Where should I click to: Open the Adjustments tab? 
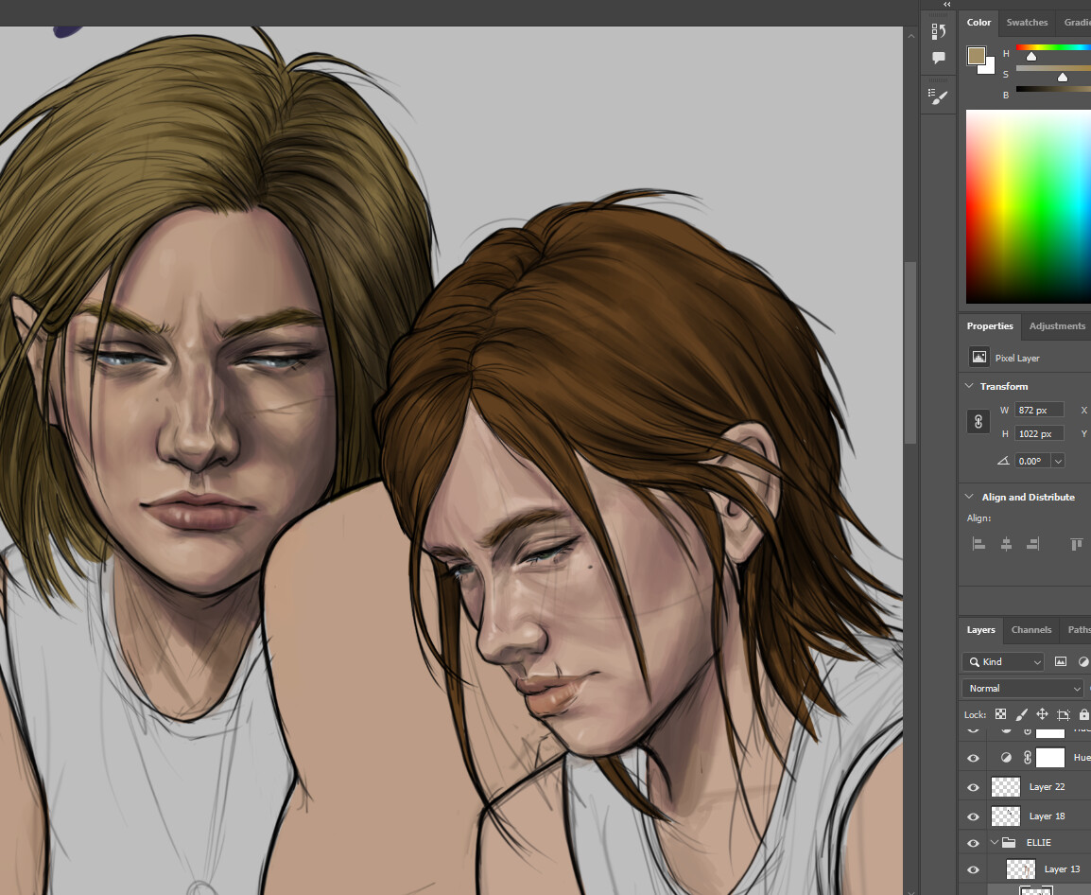1057,326
